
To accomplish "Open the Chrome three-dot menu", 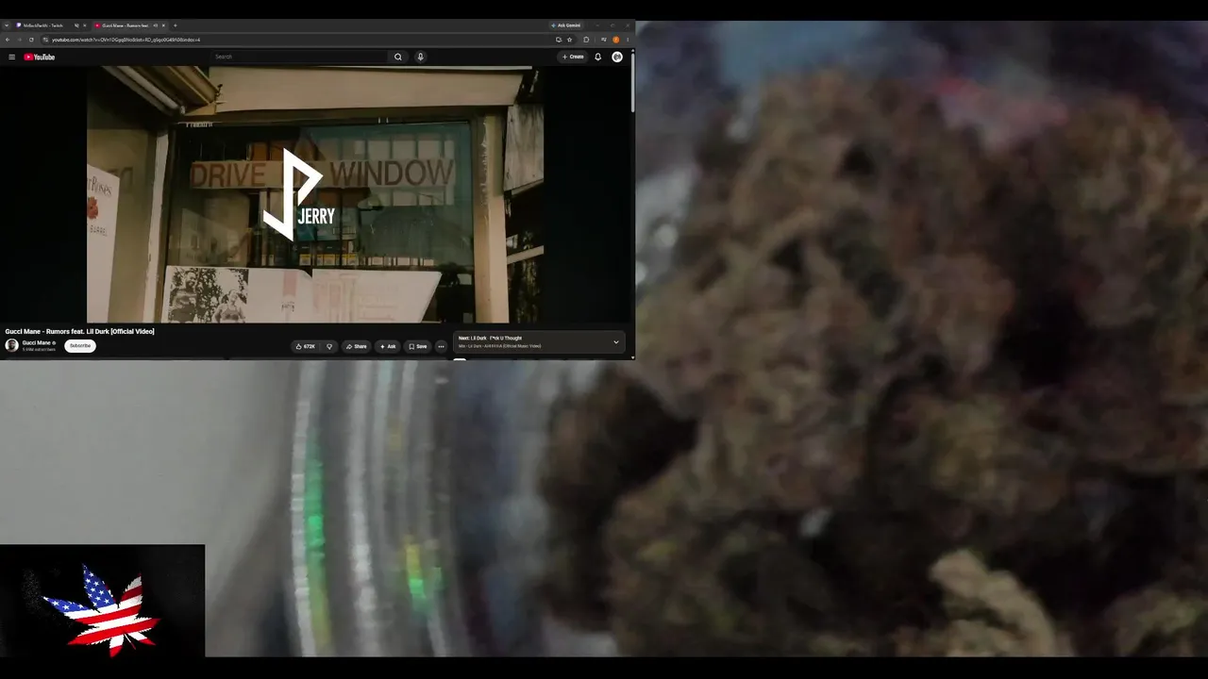I will [x=628, y=40].
